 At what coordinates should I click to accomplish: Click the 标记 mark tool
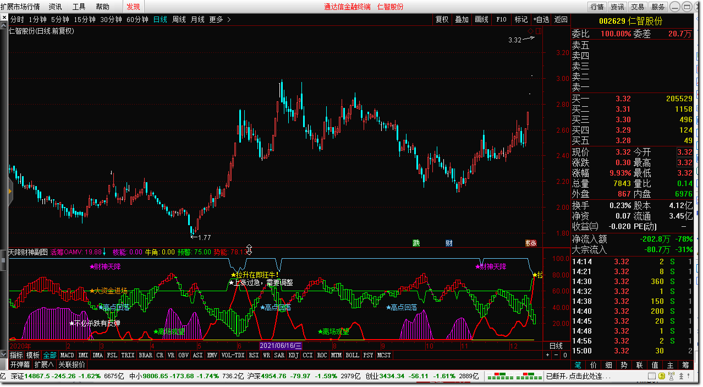click(521, 19)
